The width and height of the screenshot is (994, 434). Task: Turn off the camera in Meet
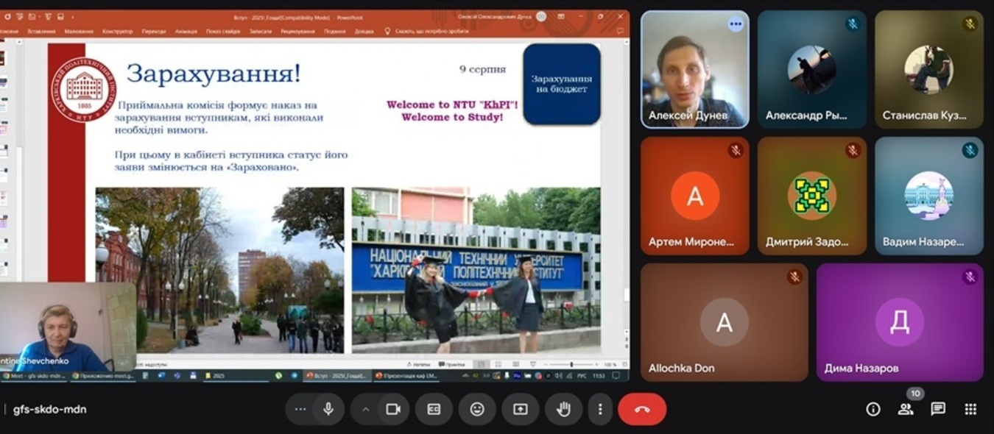[393, 409]
